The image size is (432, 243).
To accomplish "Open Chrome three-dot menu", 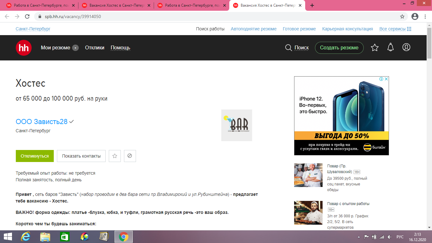I will point(425,16).
